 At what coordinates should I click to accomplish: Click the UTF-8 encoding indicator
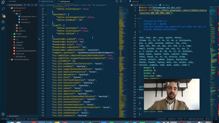(180, 119)
